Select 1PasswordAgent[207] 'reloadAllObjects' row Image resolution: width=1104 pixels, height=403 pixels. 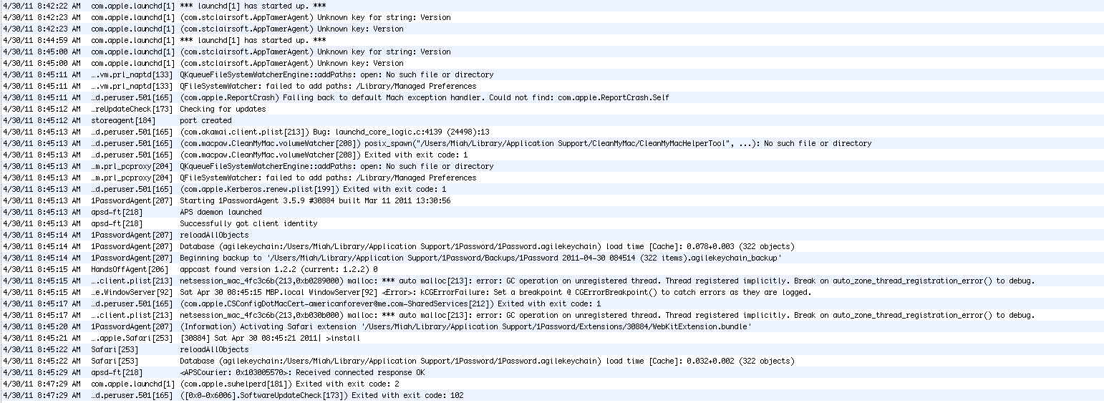tap(552, 235)
